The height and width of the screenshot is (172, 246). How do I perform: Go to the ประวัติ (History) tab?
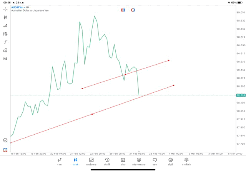[107, 161]
